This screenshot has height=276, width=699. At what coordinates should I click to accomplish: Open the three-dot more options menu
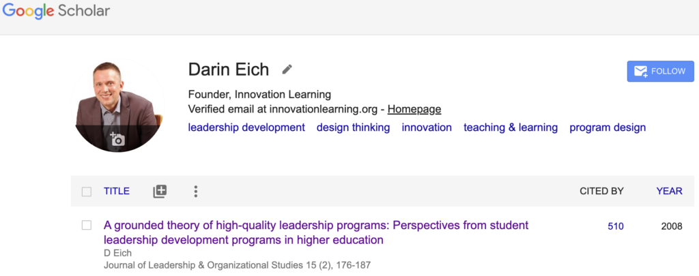(196, 191)
